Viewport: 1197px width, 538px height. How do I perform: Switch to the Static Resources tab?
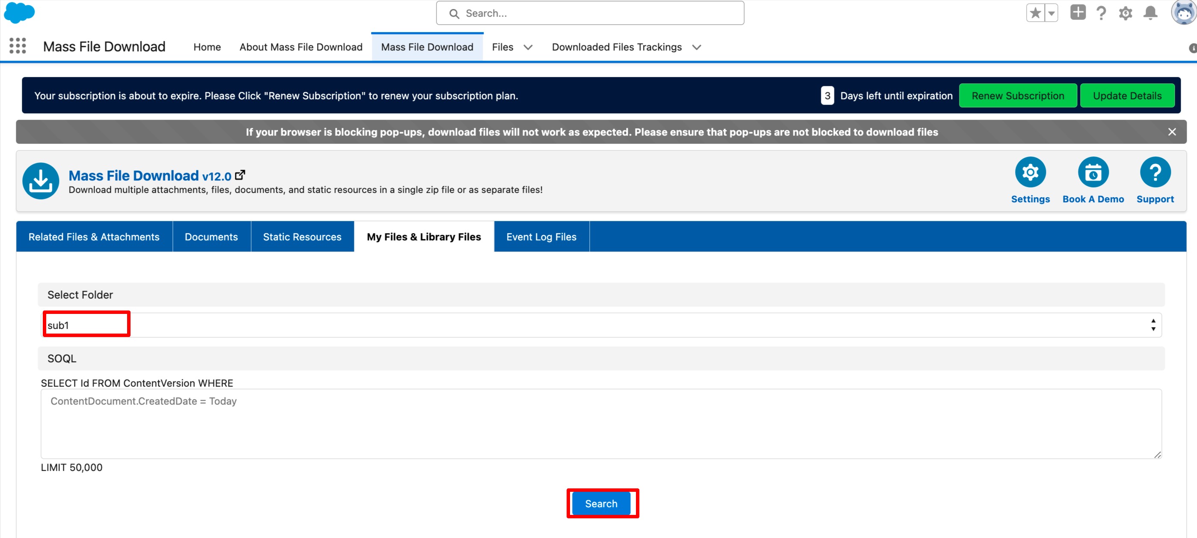click(302, 237)
